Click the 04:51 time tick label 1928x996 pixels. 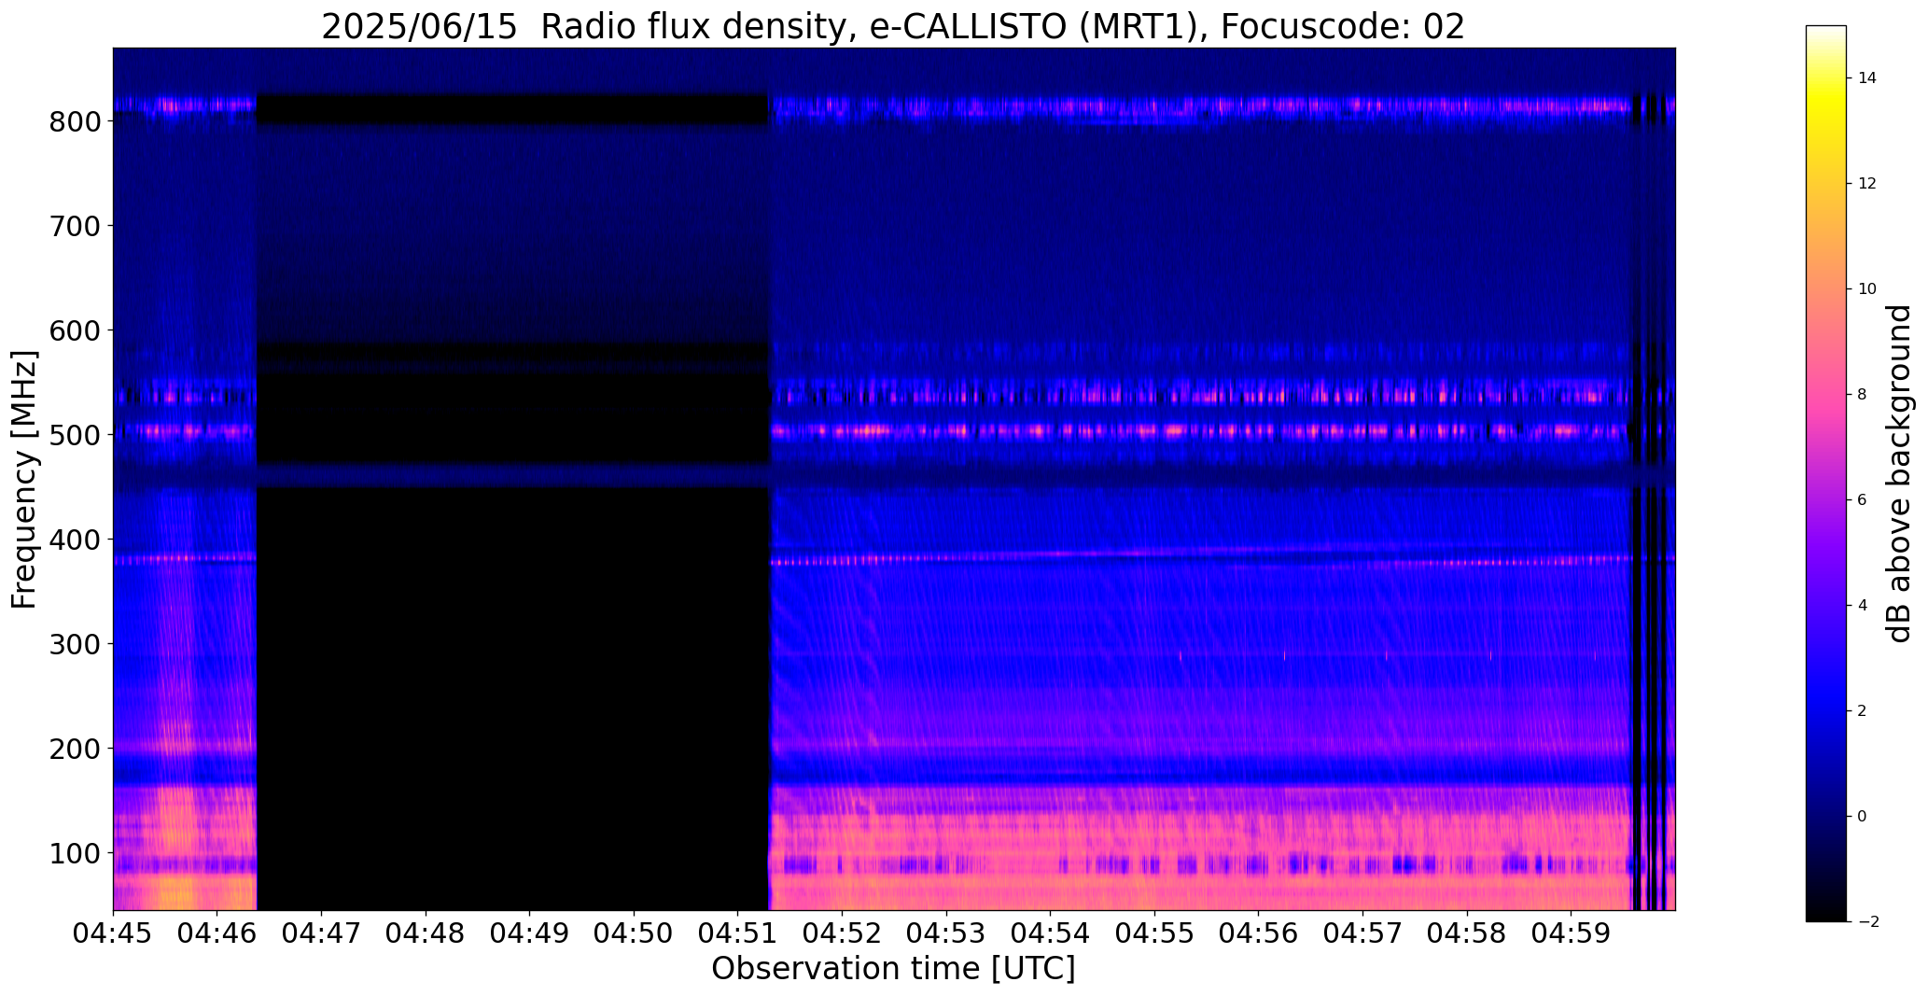pos(738,933)
